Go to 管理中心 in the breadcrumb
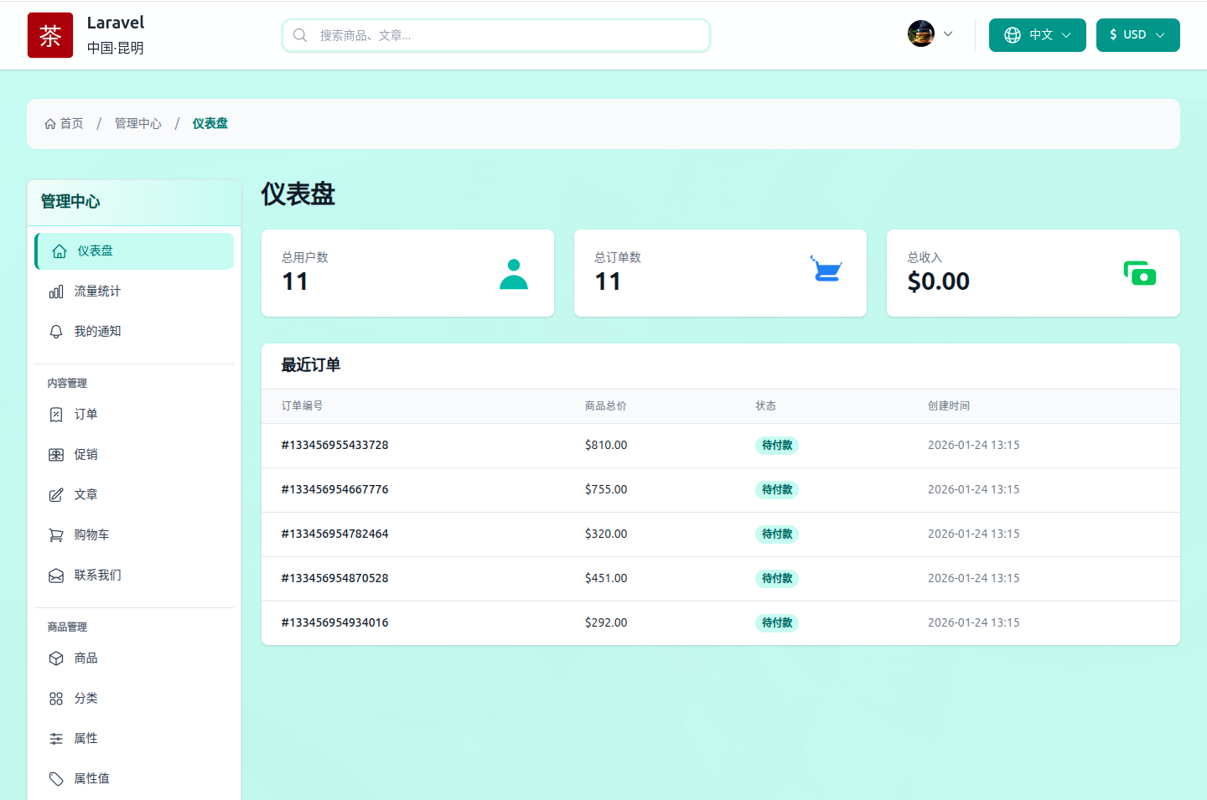Image resolution: width=1207 pixels, height=800 pixels. click(138, 123)
